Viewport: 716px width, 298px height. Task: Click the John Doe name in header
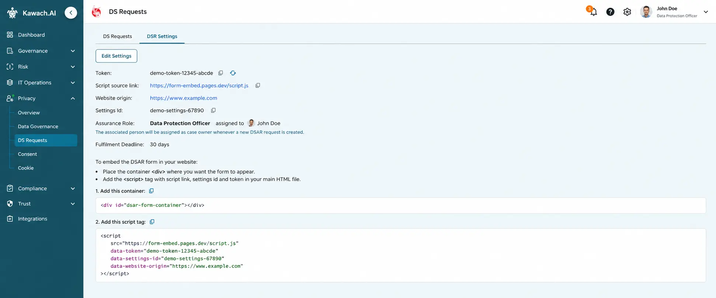(667, 8)
